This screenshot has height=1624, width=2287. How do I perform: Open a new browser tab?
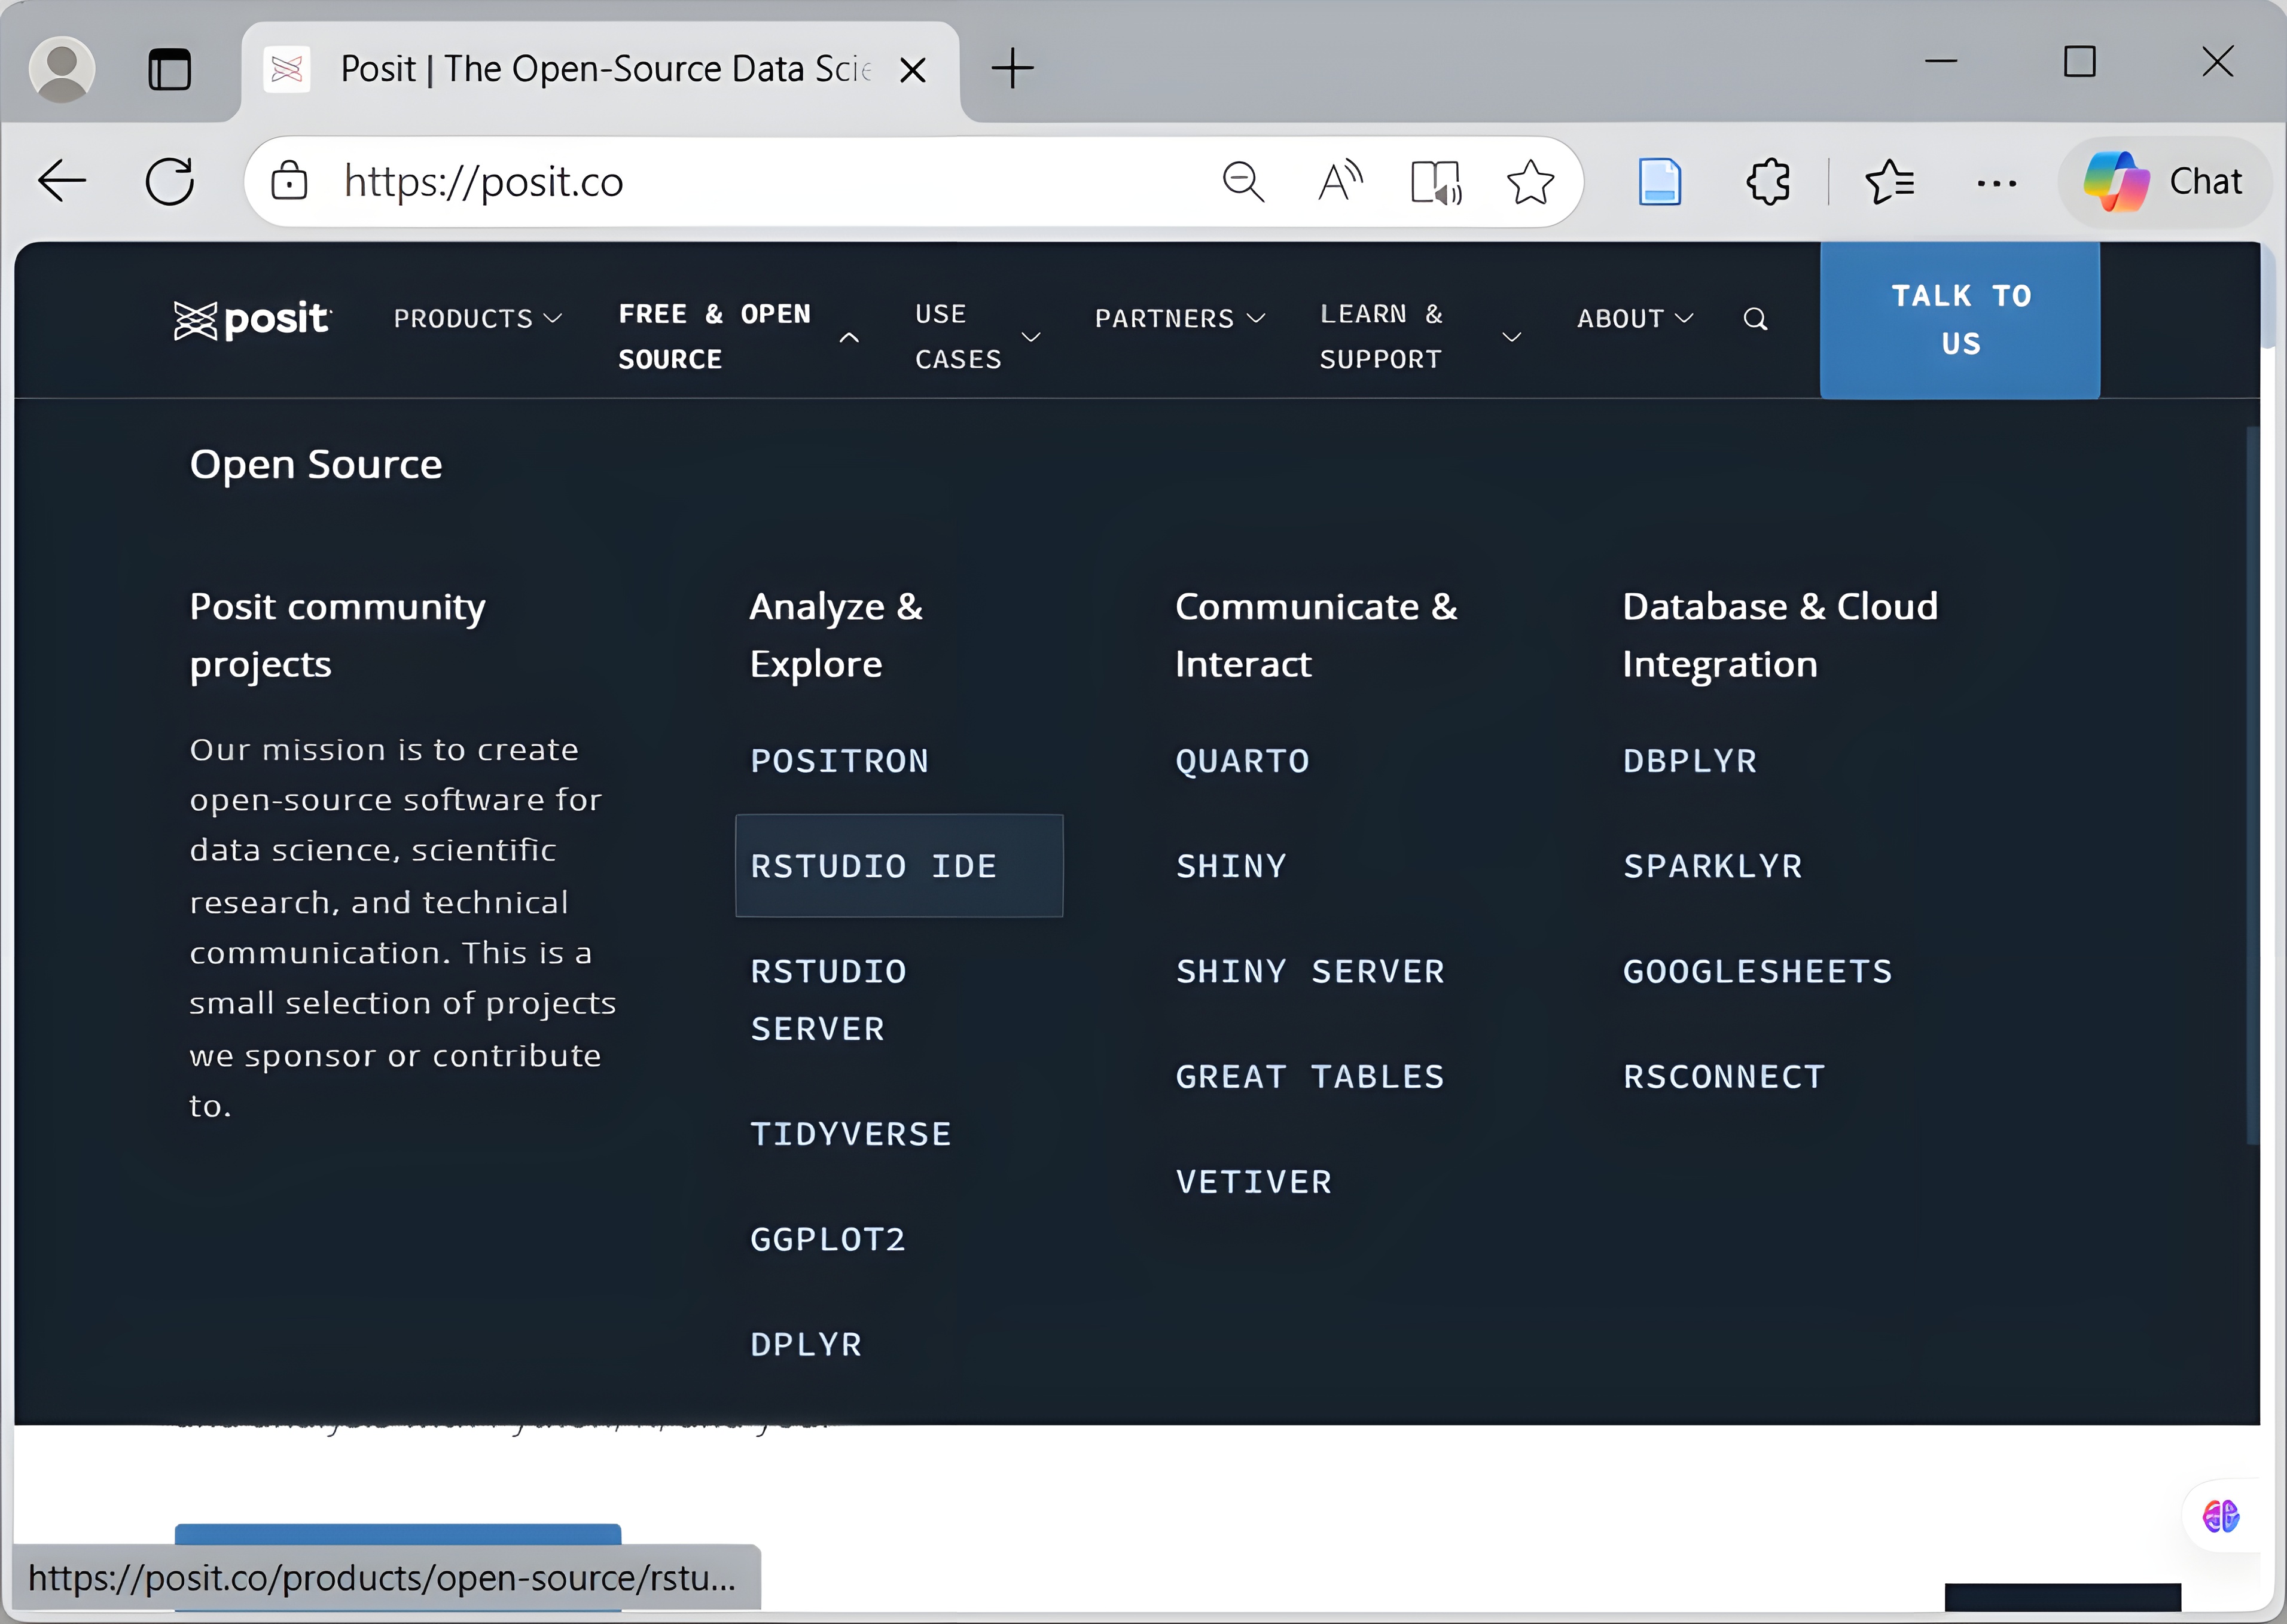point(1012,69)
